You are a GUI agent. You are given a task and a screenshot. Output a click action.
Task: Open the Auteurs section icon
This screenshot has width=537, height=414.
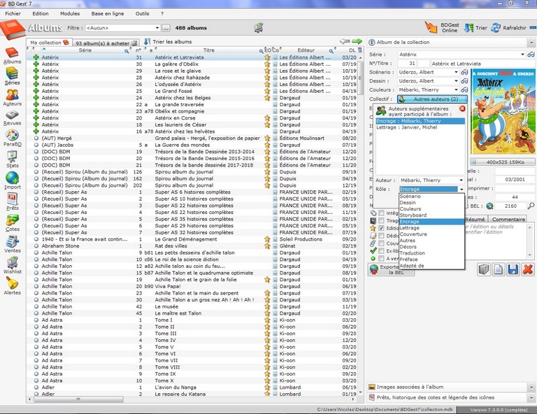(x=12, y=95)
